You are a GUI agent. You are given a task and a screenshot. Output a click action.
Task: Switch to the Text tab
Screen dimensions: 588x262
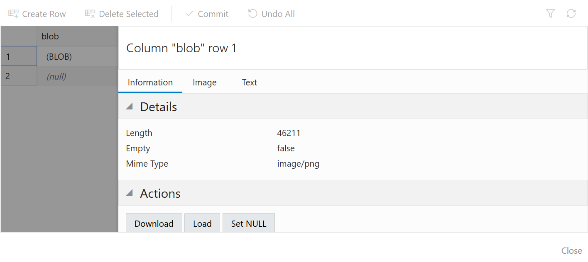click(x=249, y=82)
